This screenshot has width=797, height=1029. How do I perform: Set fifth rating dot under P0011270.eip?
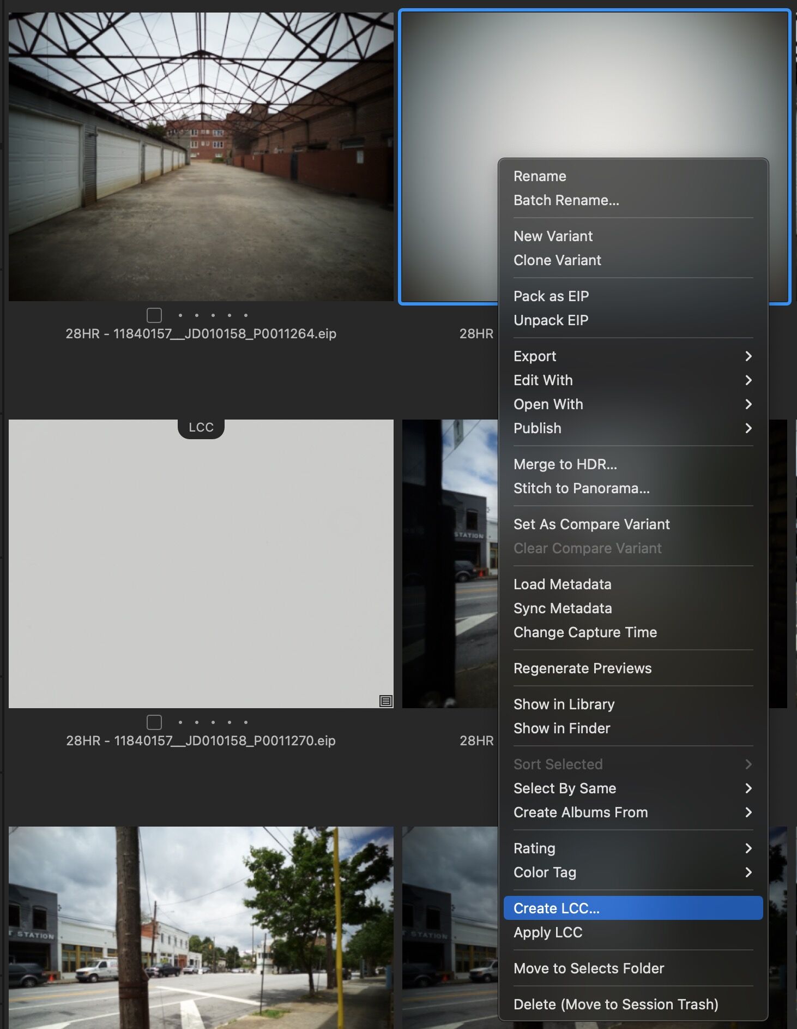[246, 722]
